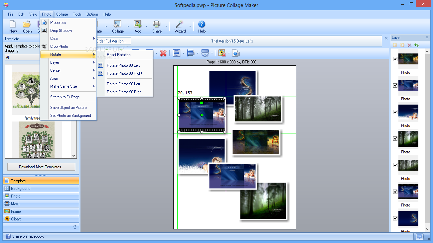Click the remove photo icon with red X
This screenshot has height=243, width=433.
pos(222,53)
